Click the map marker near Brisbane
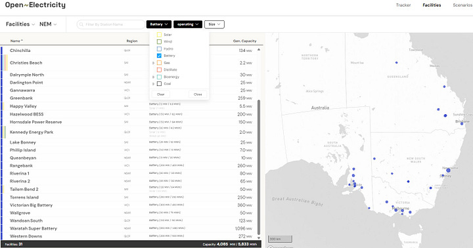 [x=462, y=123]
